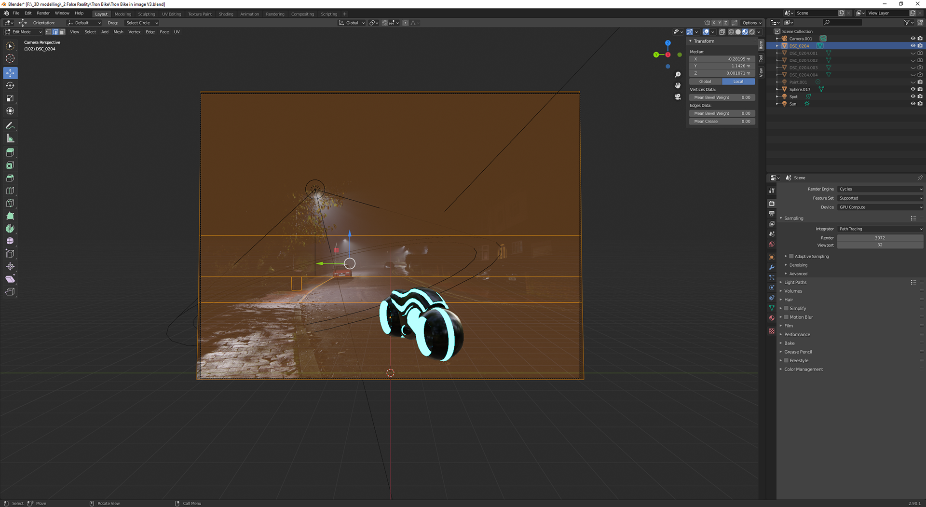Screen dimensions: 926x507
Task: Toggle X-ray display in viewport header
Action: click(722, 32)
